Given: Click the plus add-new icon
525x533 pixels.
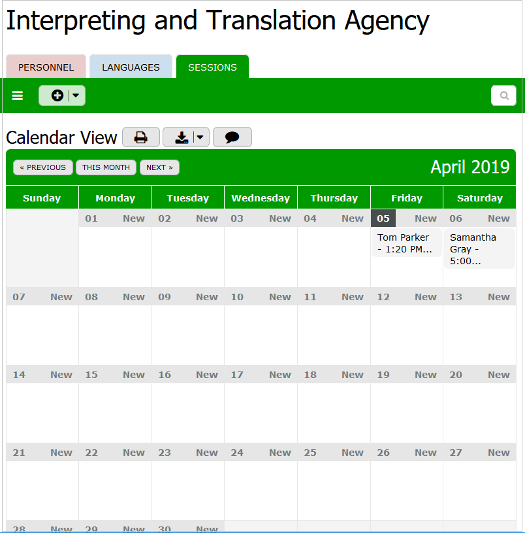Looking at the screenshot, I should click(57, 95).
